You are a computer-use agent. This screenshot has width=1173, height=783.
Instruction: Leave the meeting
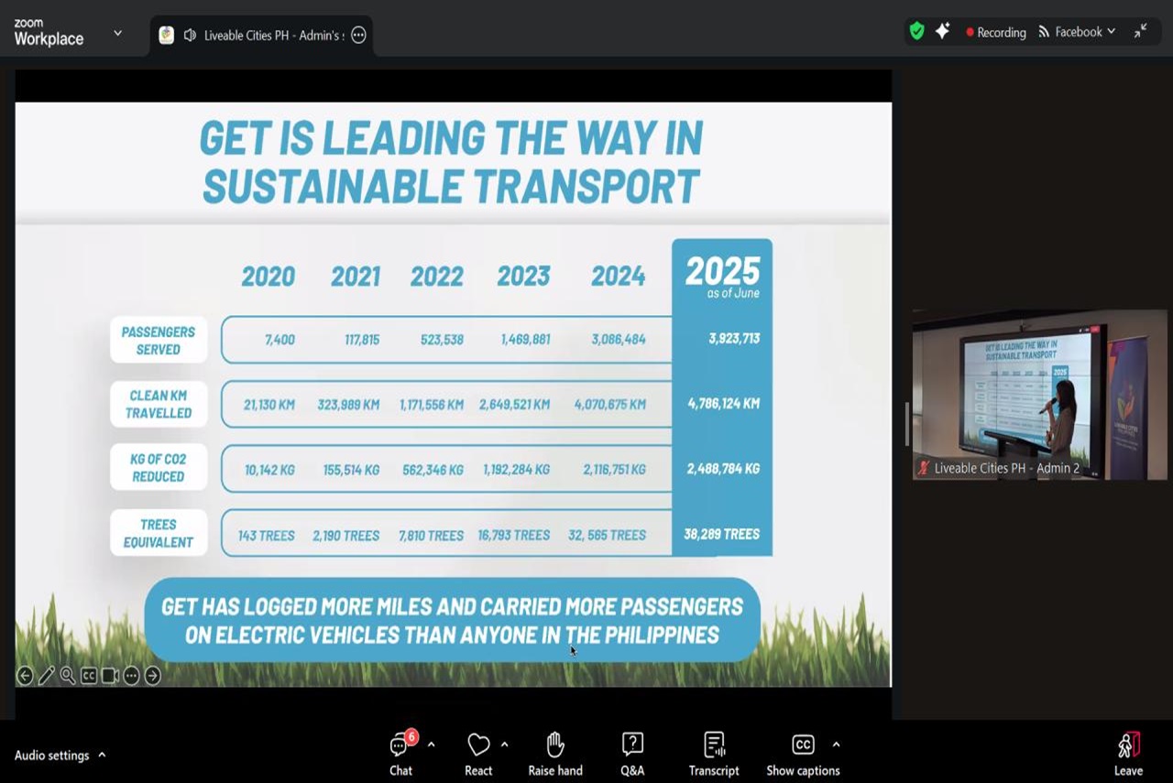pyautogui.click(x=1128, y=754)
